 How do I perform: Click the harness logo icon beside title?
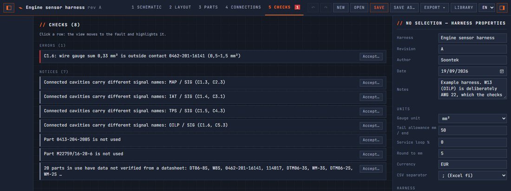21,7
